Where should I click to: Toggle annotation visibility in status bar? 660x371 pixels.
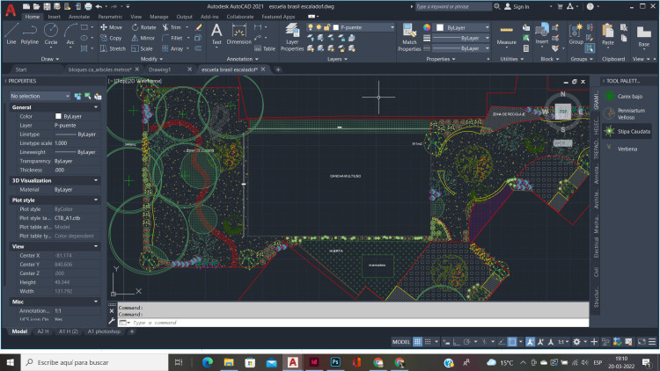coord(531,342)
